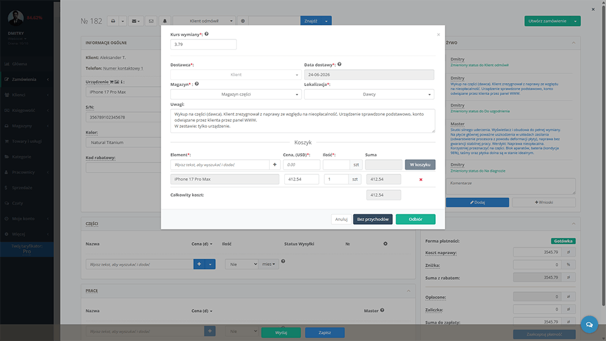Click the target icon next to status
Image resolution: width=606 pixels, height=341 pixels.
[243, 21]
